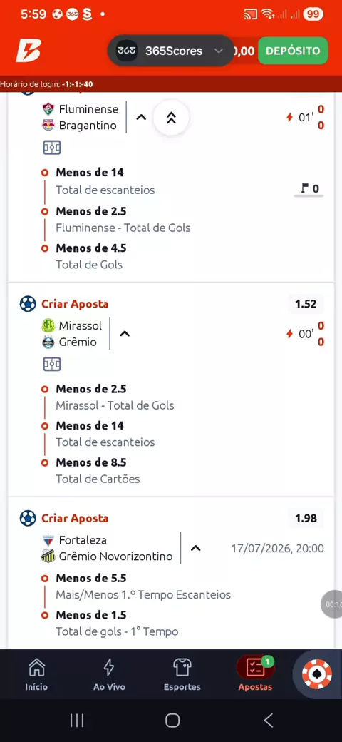Collapse the Mirassol vs Grêmio selections
The image size is (342, 742).
(x=125, y=334)
